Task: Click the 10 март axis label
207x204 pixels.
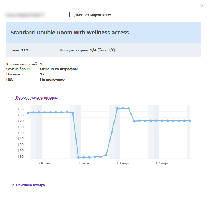Action: [x=123, y=163]
